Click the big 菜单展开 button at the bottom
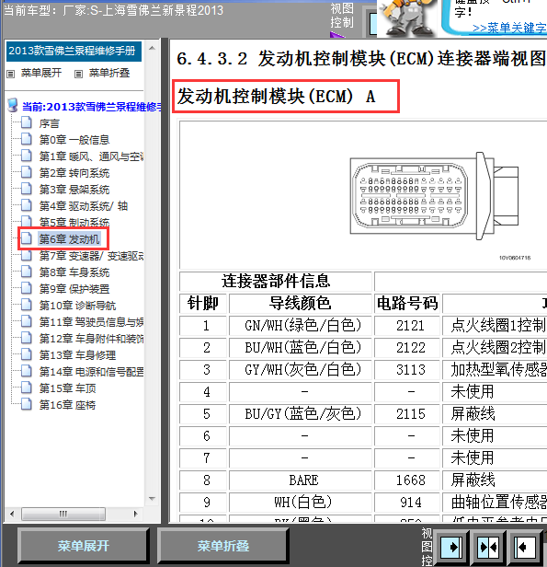 [x=84, y=546]
